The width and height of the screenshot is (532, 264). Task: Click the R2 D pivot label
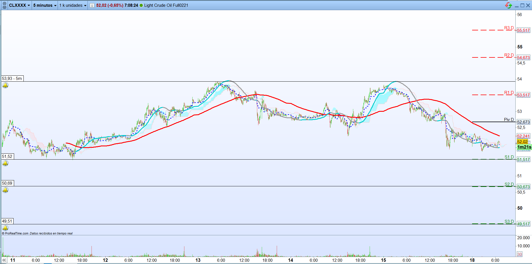click(x=509, y=55)
